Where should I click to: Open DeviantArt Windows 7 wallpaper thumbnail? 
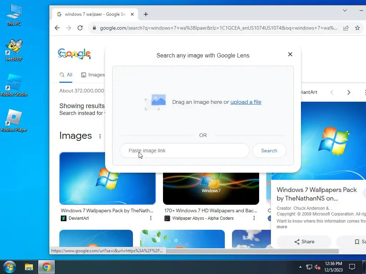tap(107, 178)
